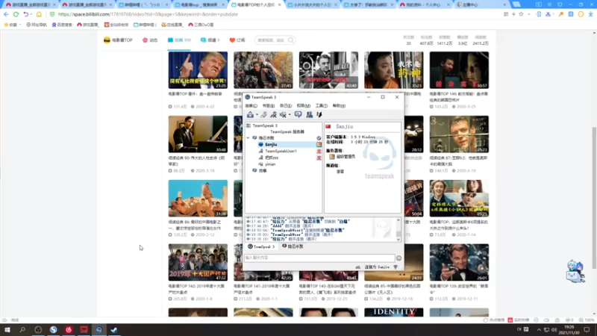The width and height of the screenshot is (597, 336).
Task: Open the video title link for TOP 146
Action: [458, 96]
